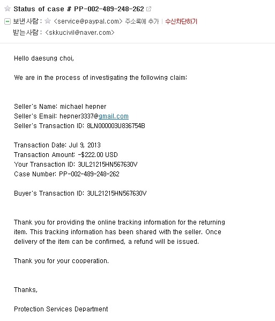
Task: Mark sender service@paypal.com as VIP star
Action: click(x=48, y=21)
